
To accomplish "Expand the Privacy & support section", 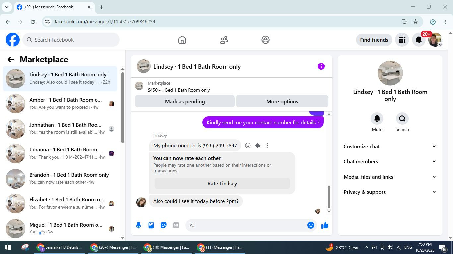I will pos(390,192).
